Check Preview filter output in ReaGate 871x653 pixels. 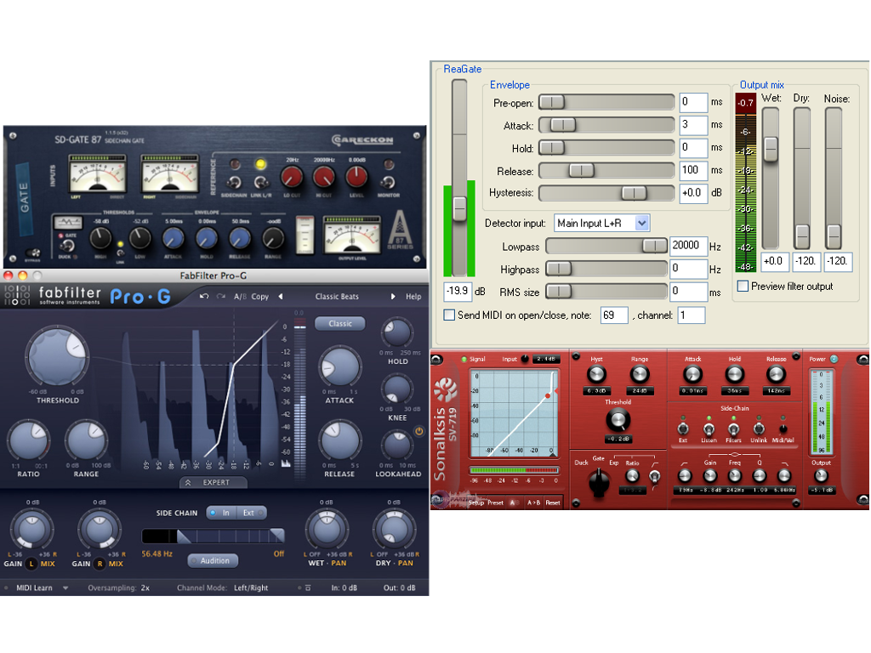[743, 286]
